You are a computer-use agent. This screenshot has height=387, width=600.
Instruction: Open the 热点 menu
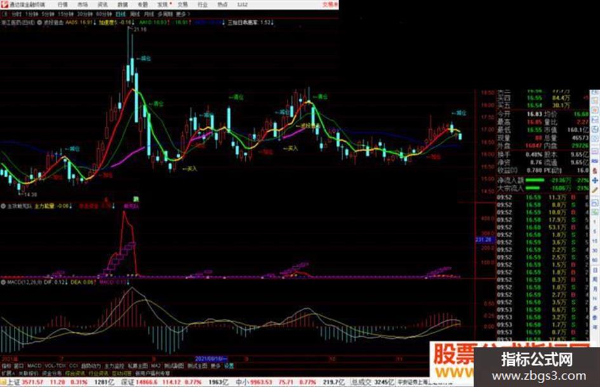(x=222, y=4)
